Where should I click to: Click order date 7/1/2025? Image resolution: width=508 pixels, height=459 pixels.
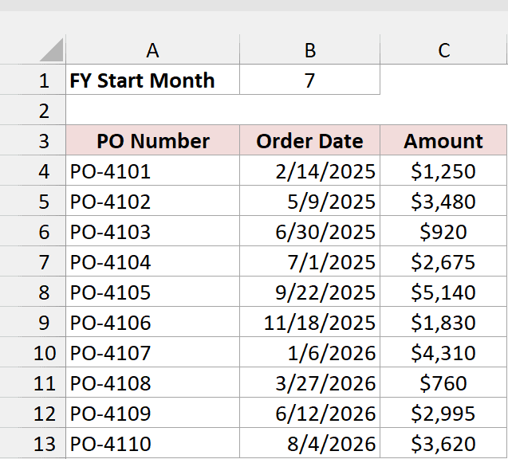click(x=309, y=261)
